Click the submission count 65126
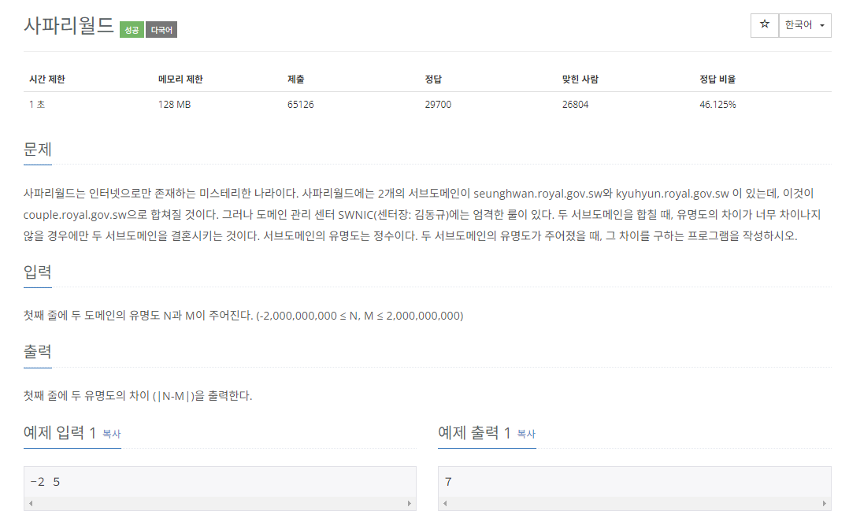This screenshot has width=849, height=518. pos(301,105)
